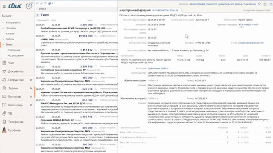Open the Контакты speech bubble icon

[4, 96]
